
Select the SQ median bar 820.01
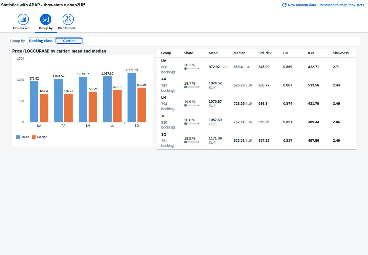pos(142,105)
